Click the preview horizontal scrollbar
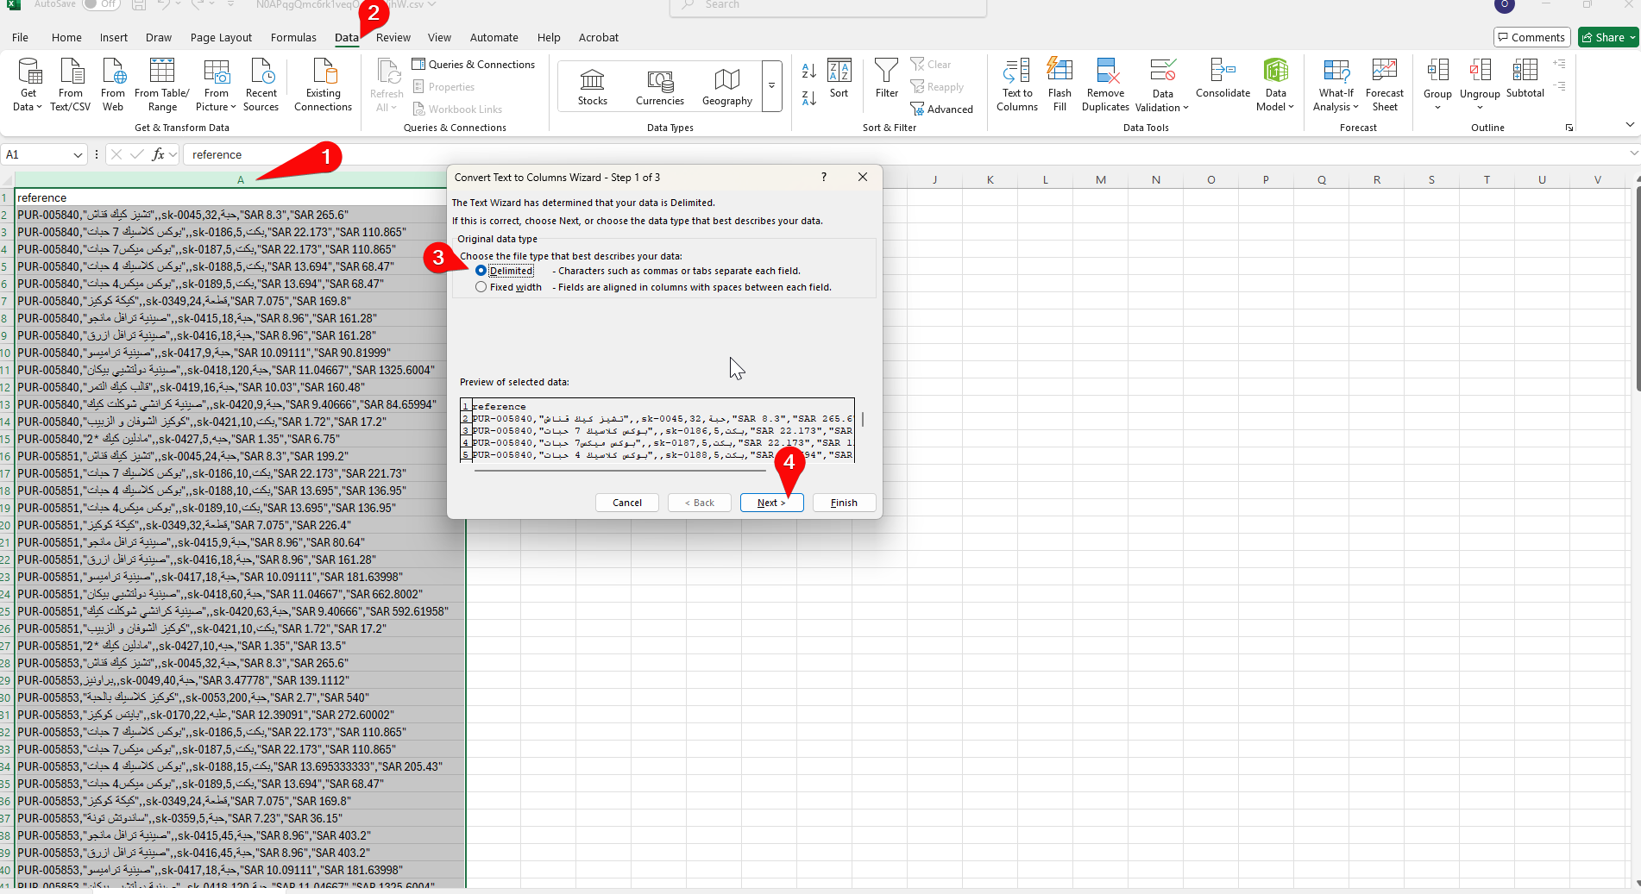The height and width of the screenshot is (894, 1641). (619, 471)
